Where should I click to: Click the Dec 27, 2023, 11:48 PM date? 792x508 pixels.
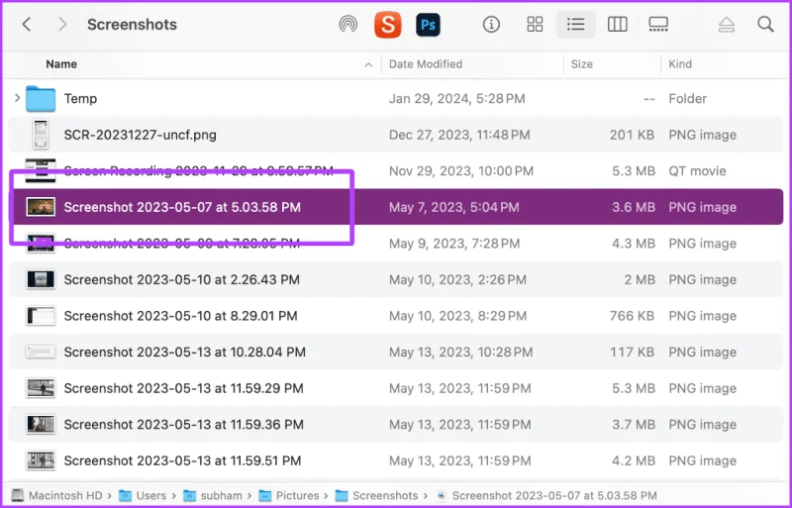[459, 135]
